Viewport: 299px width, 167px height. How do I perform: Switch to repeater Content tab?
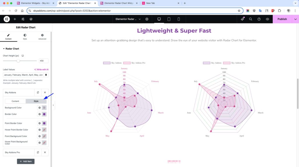(15, 101)
